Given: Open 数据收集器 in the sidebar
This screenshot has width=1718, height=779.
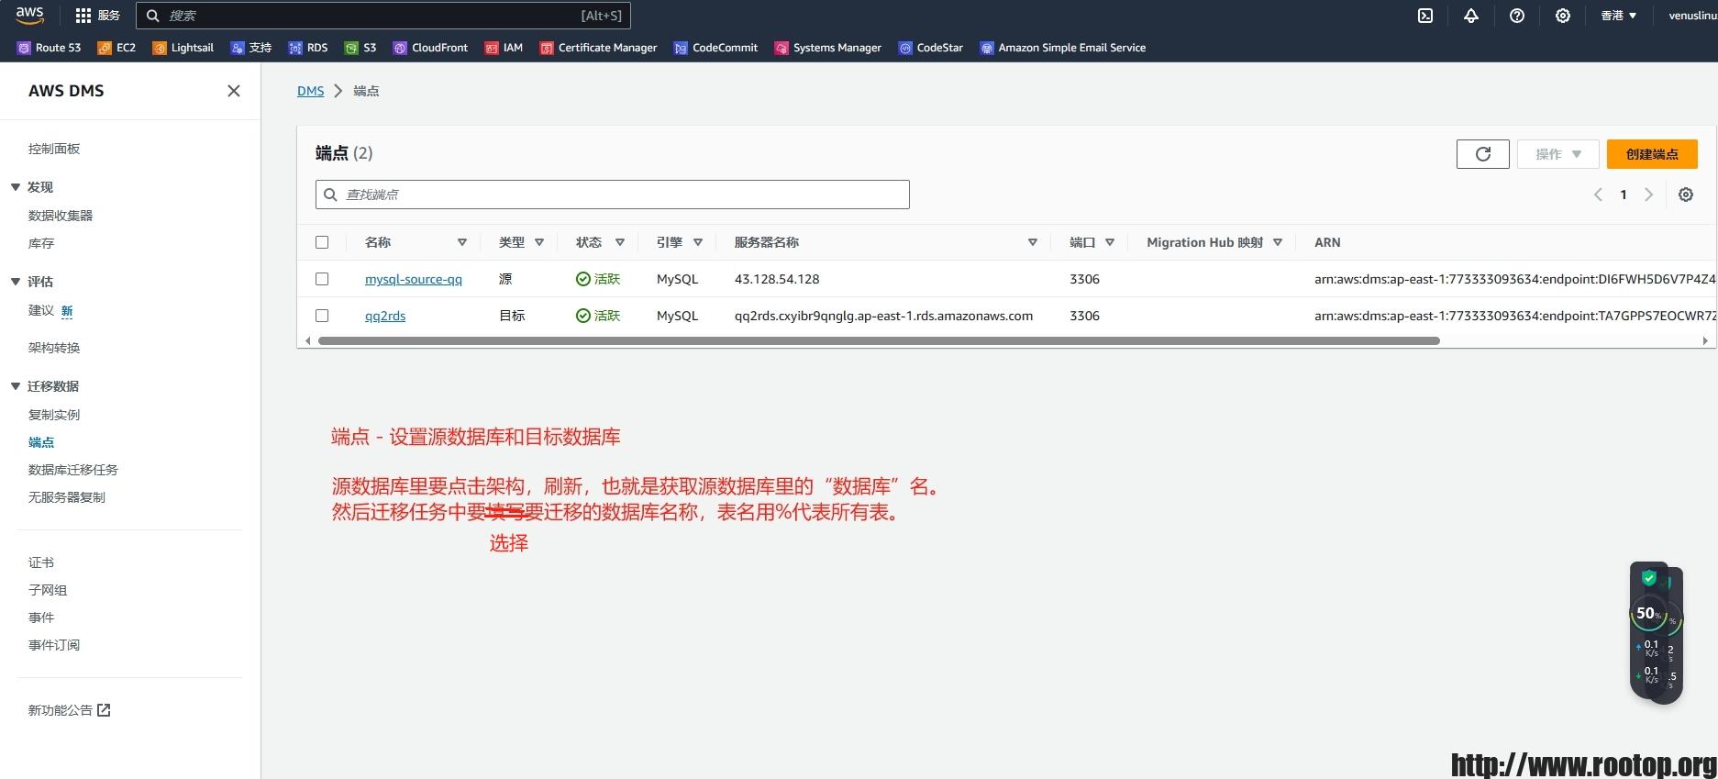Looking at the screenshot, I should click(x=61, y=216).
